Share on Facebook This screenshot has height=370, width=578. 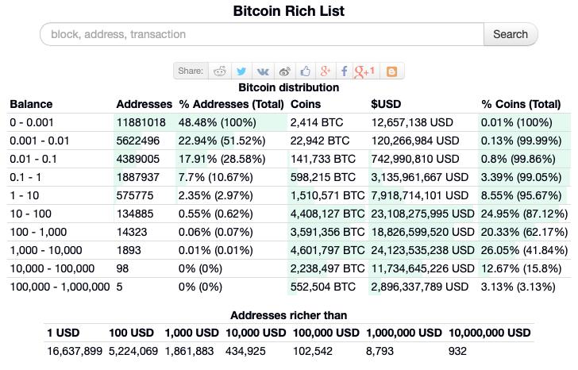pos(344,71)
